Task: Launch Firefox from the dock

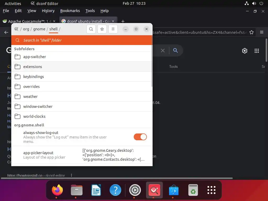Action: [57, 190]
